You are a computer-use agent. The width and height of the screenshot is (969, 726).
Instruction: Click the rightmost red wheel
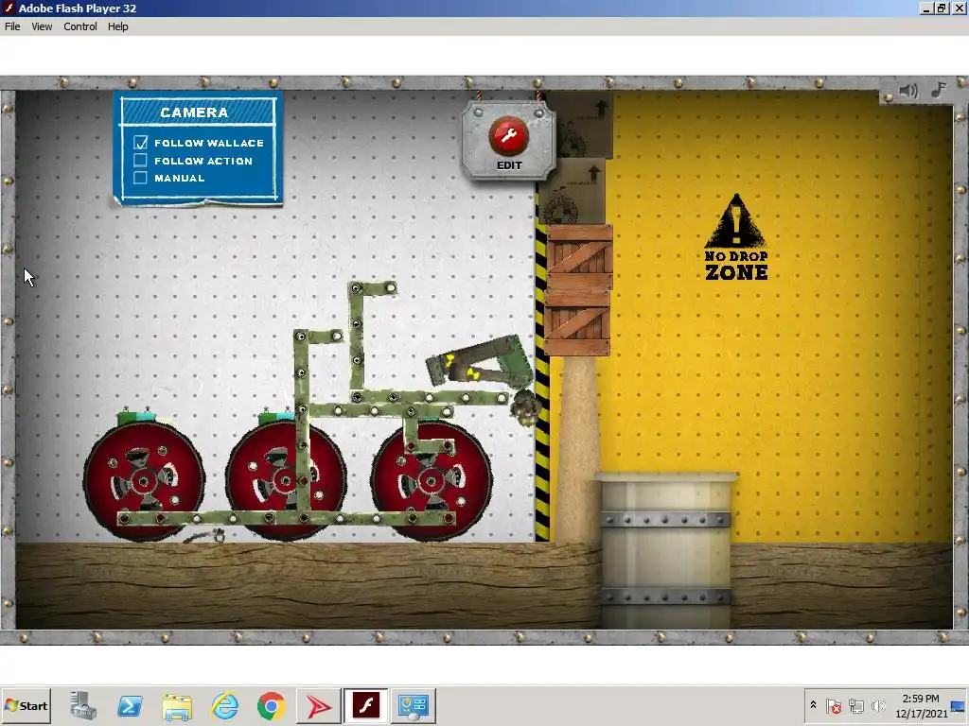(x=432, y=479)
